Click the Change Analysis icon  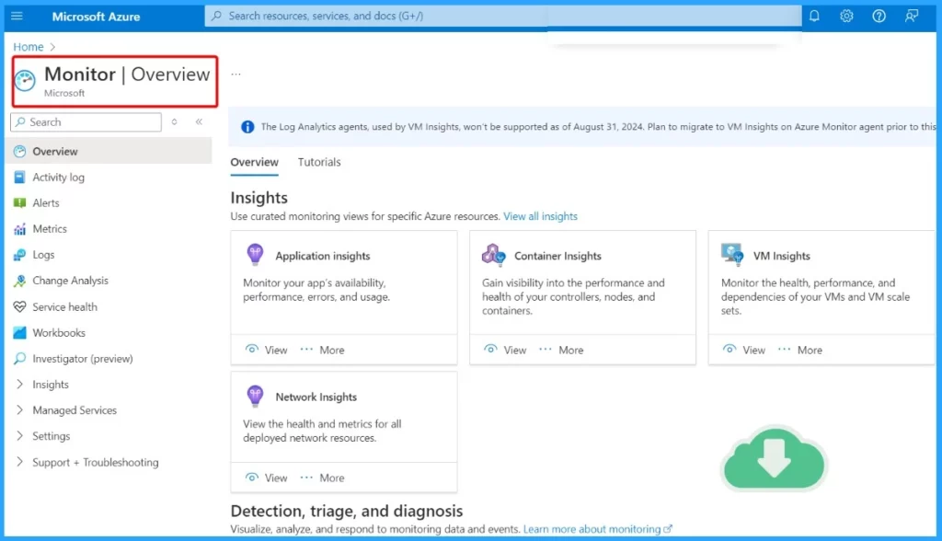(x=20, y=281)
